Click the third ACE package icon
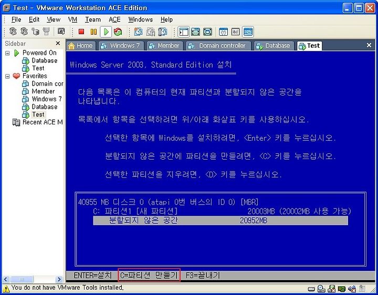 (36, 31)
